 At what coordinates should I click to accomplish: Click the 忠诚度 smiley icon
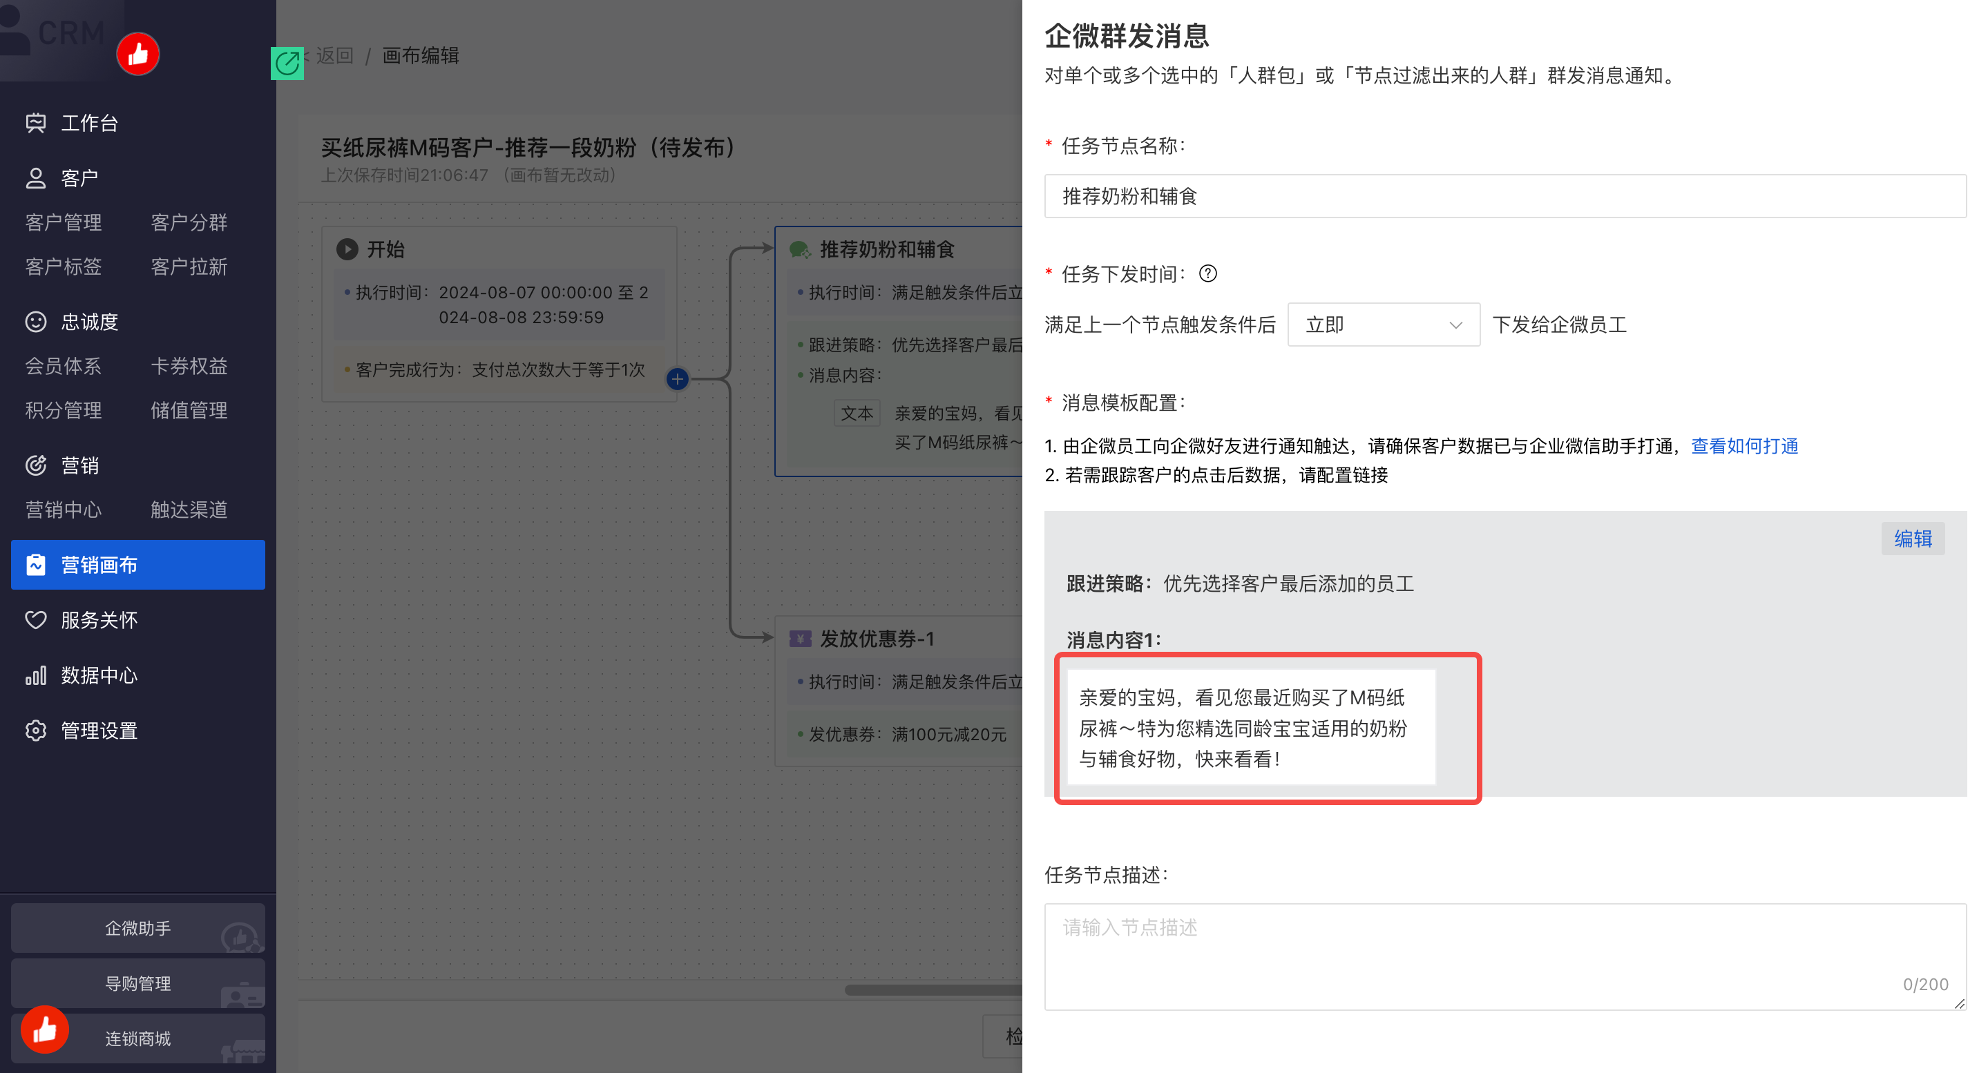coord(35,322)
